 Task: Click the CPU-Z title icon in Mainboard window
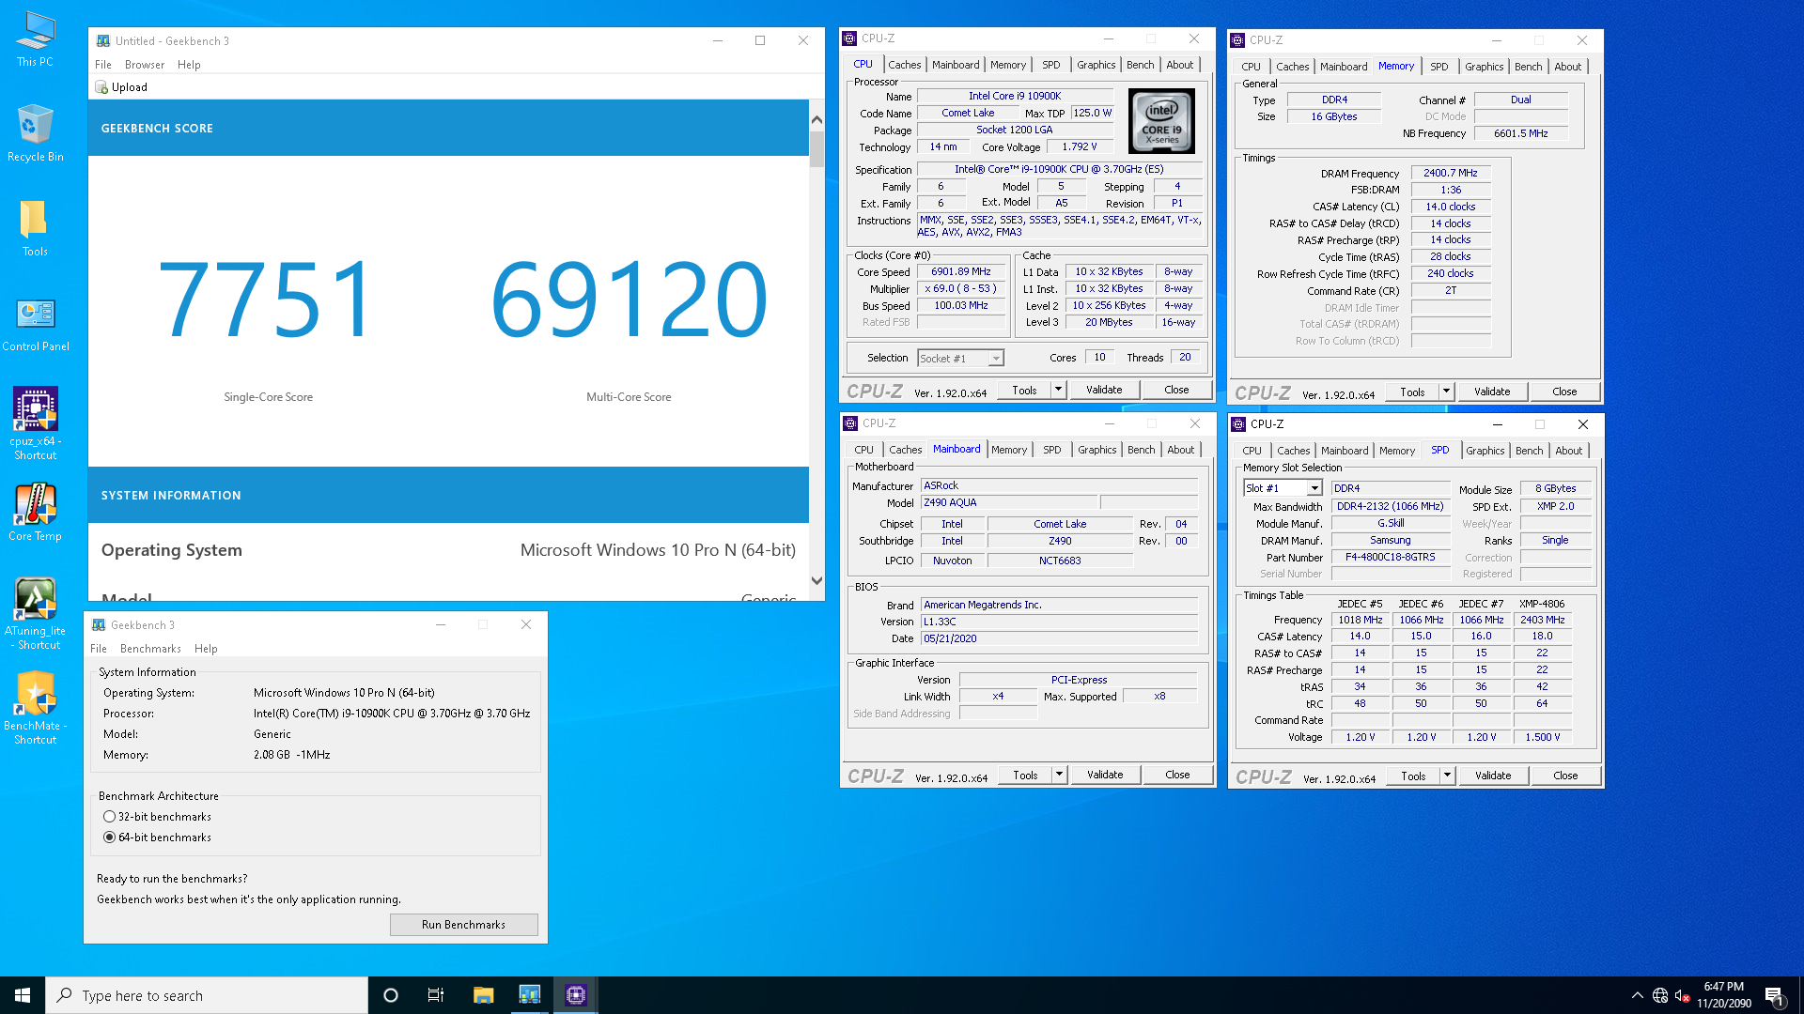point(850,423)
